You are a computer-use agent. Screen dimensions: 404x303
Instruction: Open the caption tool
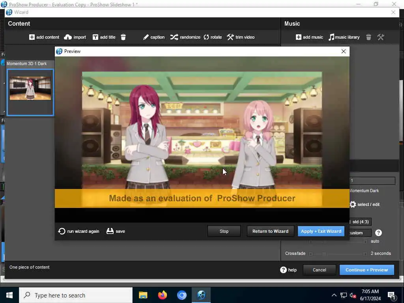tap(154, 37)
